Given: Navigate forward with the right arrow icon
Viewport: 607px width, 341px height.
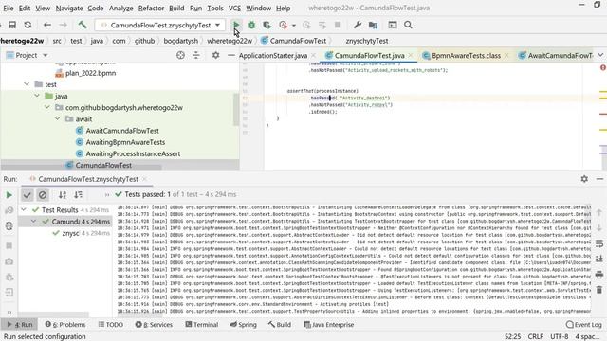Looking at the screenshot, I should click(63, 26).
